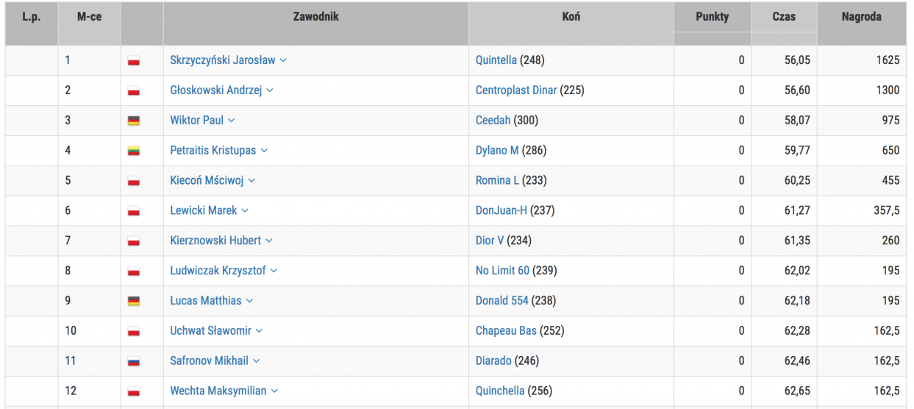The width and height of the screenshot is (914, 409).
Task: Open horse link Quintella
Action: coord(496,60)
